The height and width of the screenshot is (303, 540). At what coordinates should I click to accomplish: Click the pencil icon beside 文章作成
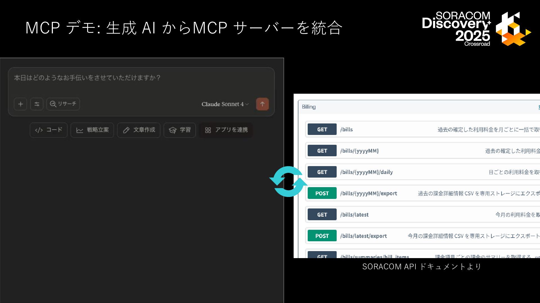[126, 130]
